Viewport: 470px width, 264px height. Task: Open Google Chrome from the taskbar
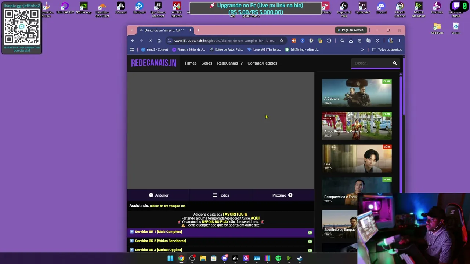(181, 258)
